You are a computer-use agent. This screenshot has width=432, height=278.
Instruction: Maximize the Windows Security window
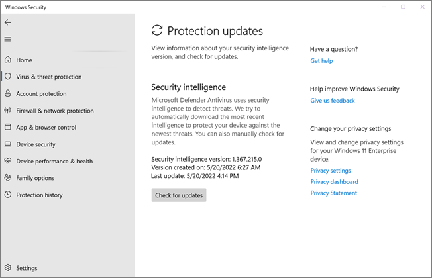404,7
